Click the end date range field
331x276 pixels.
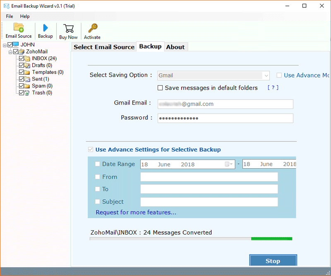[x=269, y=164]
